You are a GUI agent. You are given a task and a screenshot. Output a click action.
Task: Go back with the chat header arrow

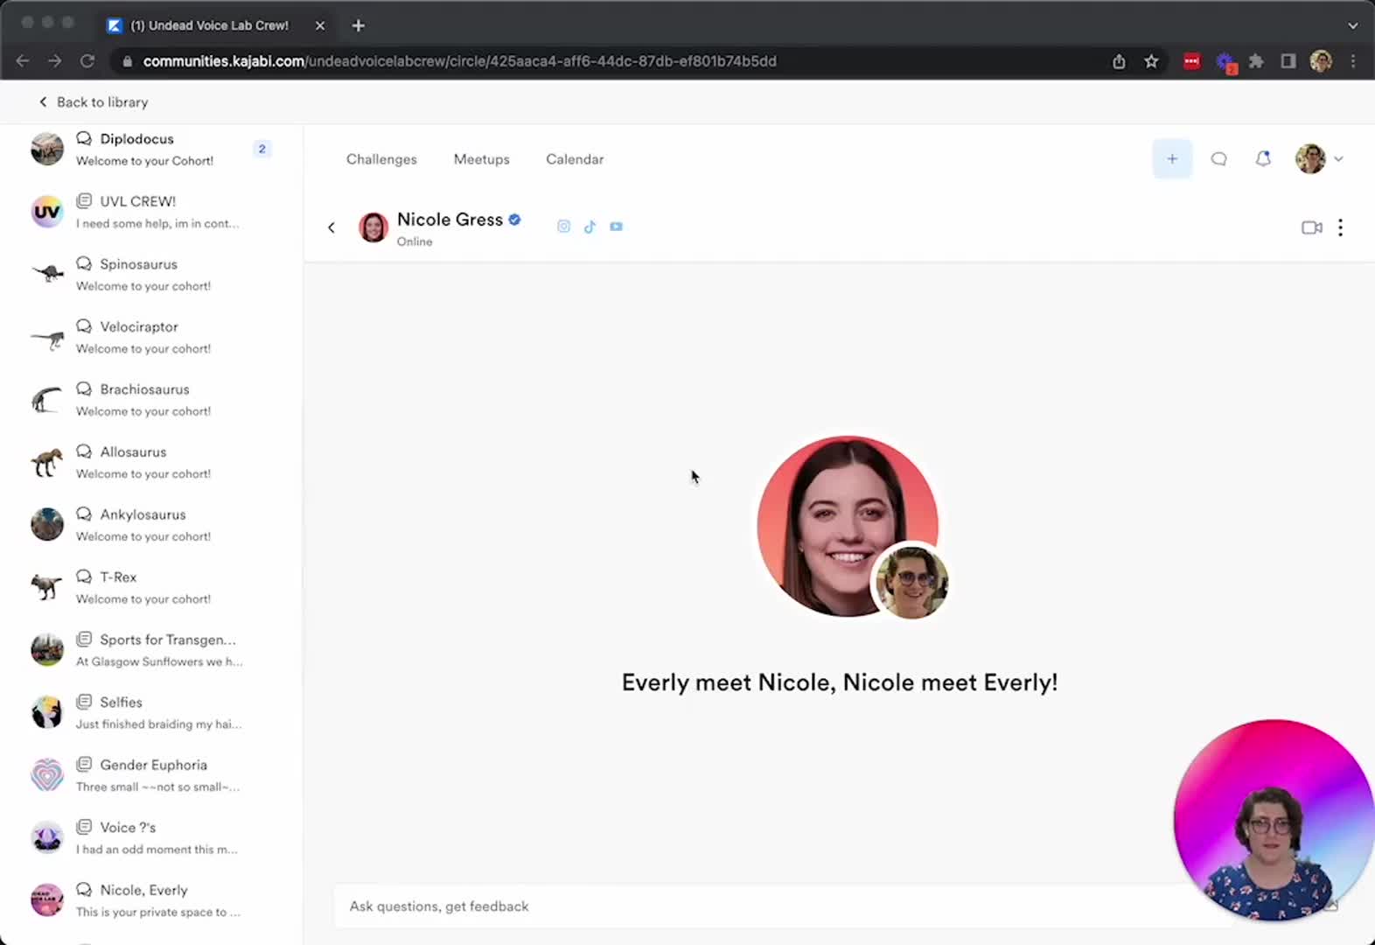pos(332,227)
